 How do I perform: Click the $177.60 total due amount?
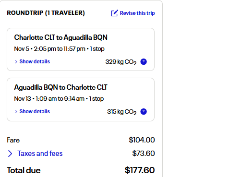coord(140,170)
